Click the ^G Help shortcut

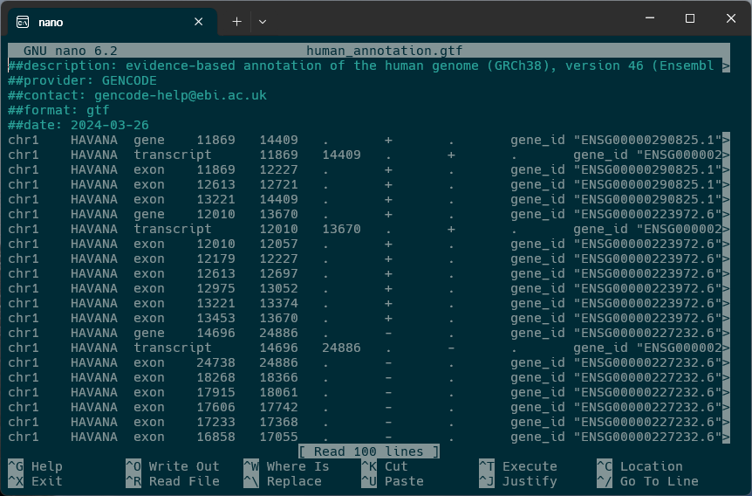(35, 466)
